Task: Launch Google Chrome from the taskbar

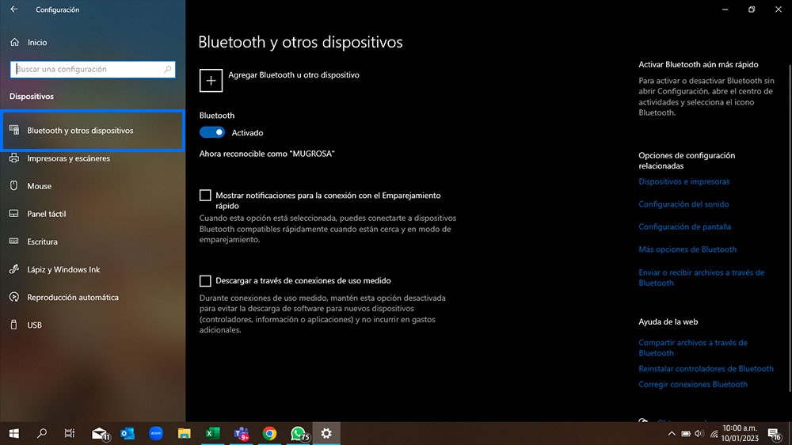Action: tap(269, 433)
